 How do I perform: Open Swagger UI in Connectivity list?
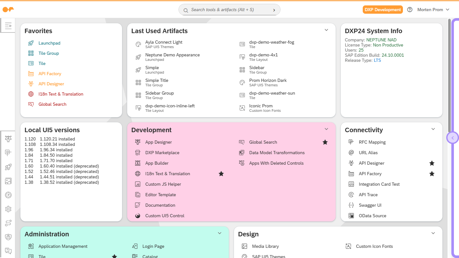pyautogui.click(x=370, y=205)
